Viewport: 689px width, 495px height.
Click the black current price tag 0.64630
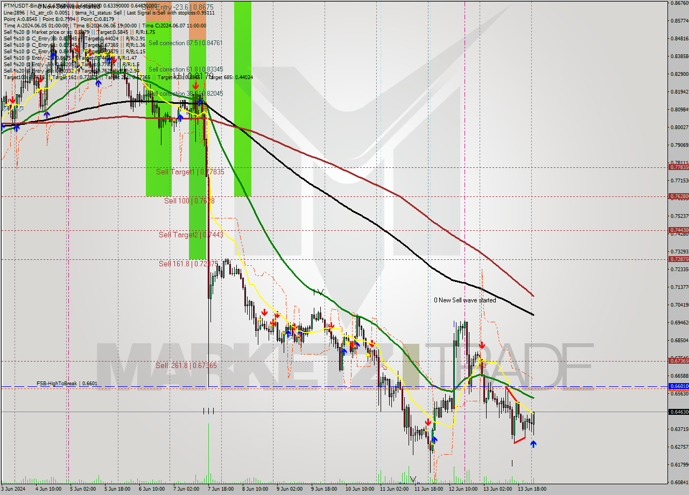678,412
